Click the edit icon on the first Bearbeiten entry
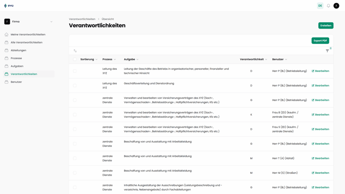The width and height of the screenshot is (345, 194). tap(313, 71)
